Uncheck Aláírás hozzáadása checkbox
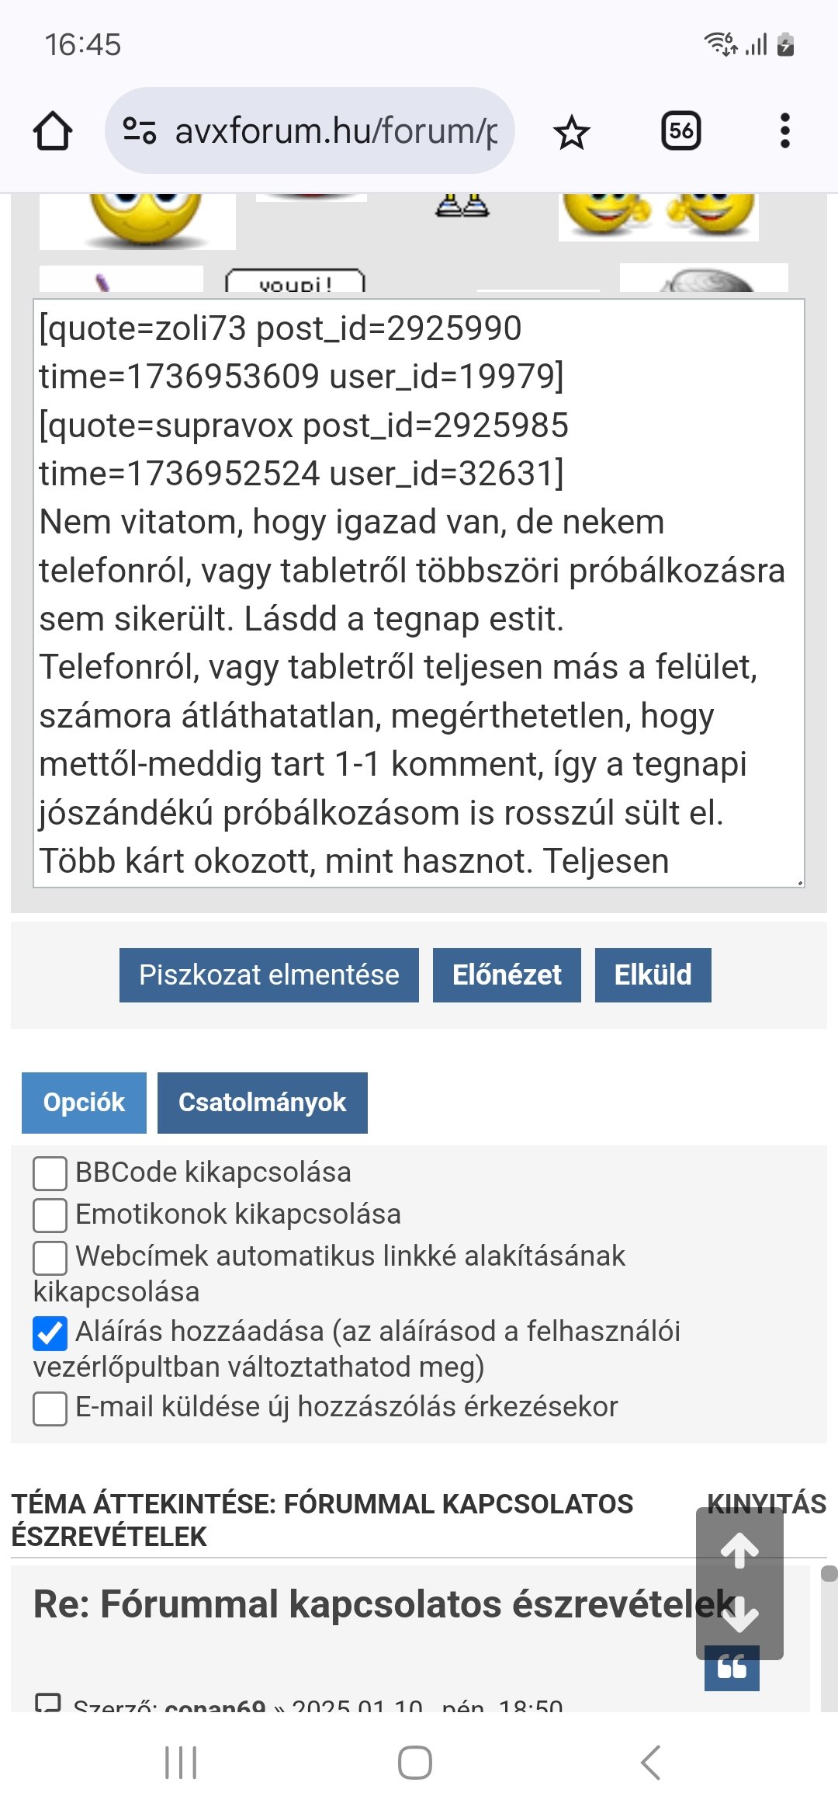 pyautogui.click(x=50, y=1333)
